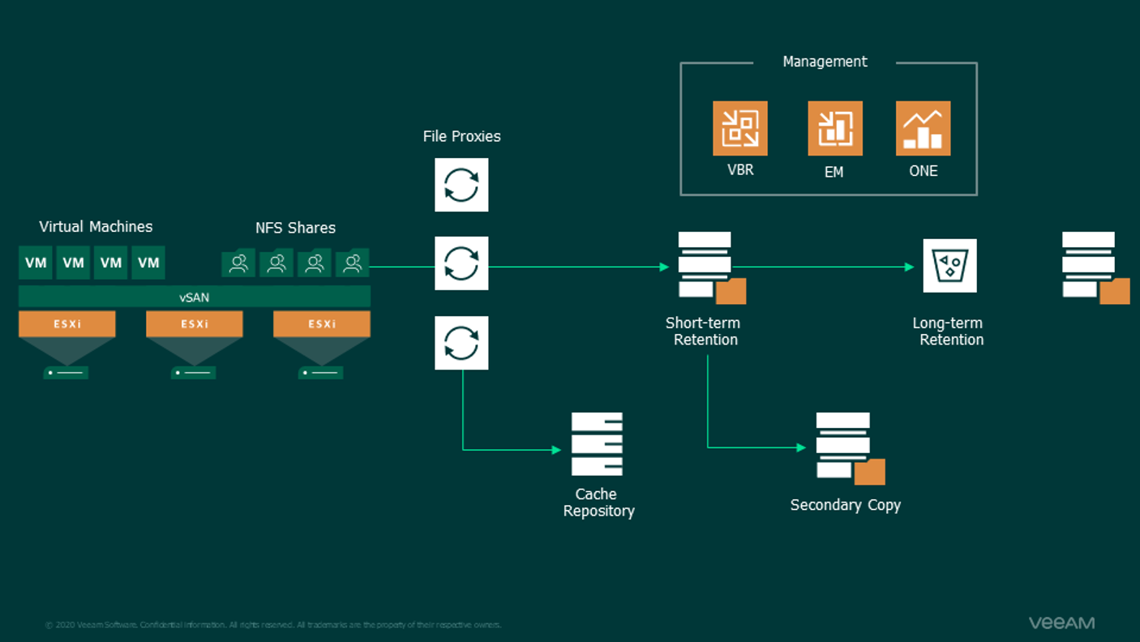This screenshot has height=642, width=1140.
Task: Click the middle File Proxy icon
Action: tap(461, 263)
